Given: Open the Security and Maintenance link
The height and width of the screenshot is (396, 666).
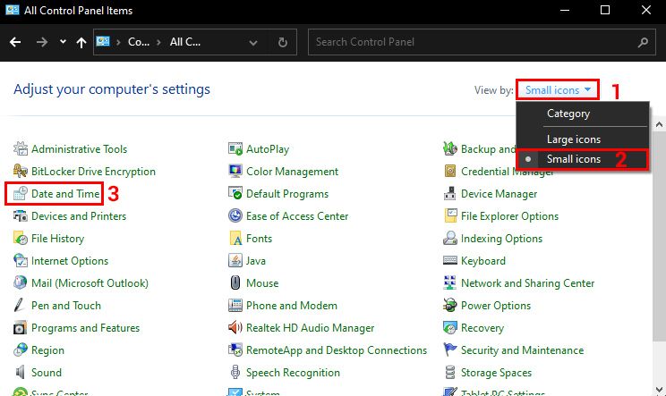Looking at the screenshot, I should [522, 350].
